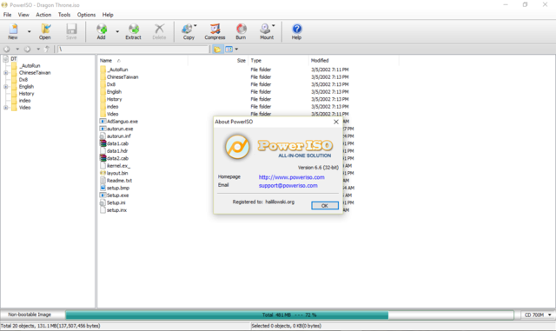Click the Back navigation arrow
Screen dimensions: 556x331
[7, 50]
